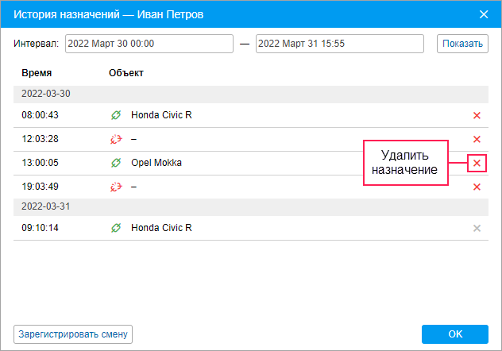
Task: Delete the 19:03:49 unassignment entry
Action: click(477, 187)
